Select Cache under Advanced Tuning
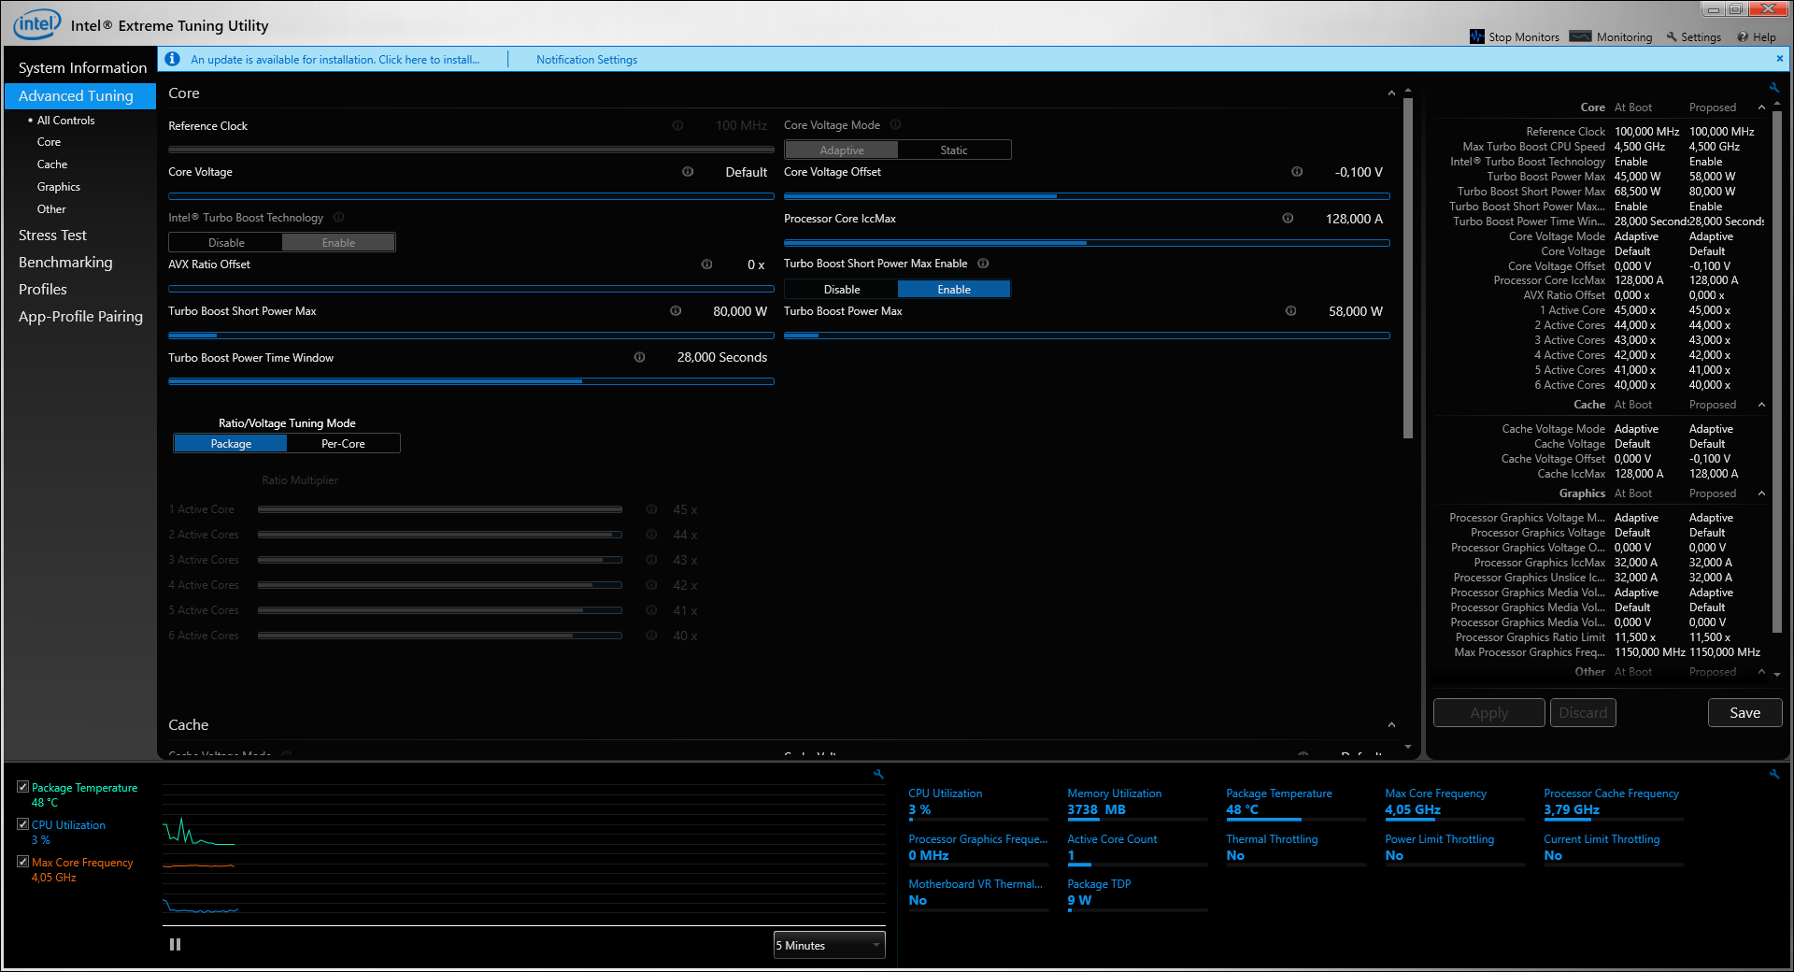 pyautogui.click(x=52, y=164)
